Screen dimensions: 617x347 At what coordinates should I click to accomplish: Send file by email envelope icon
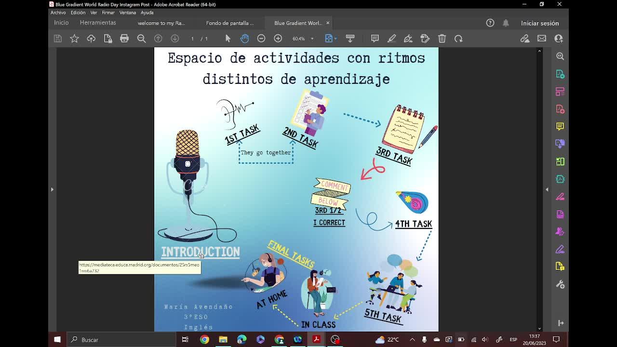click(x=542, y=39)
